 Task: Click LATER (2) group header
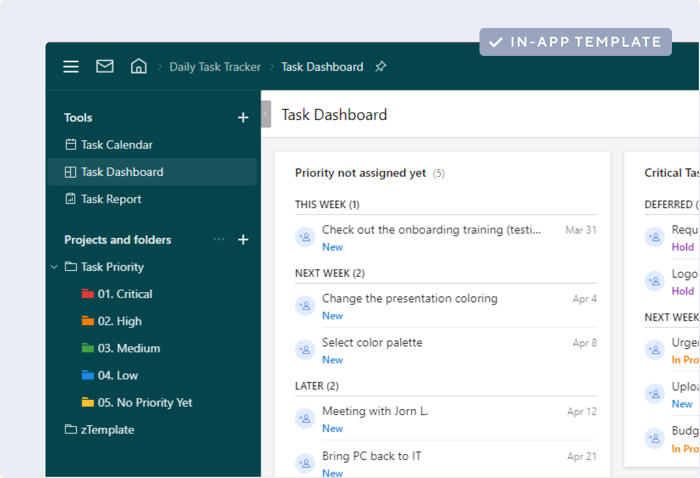(317, 386)
